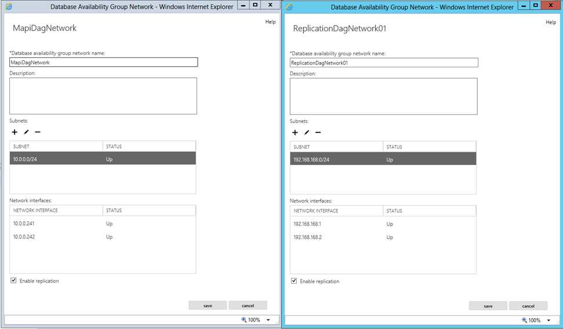Close the MapiDagNetwork window
The height and width of the screenshot is (329, 563).
click(270, 5)
